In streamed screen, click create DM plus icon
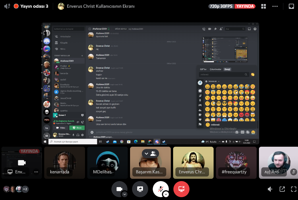The height and width of the screenshot is (200, 298). (x=82, y=56)
